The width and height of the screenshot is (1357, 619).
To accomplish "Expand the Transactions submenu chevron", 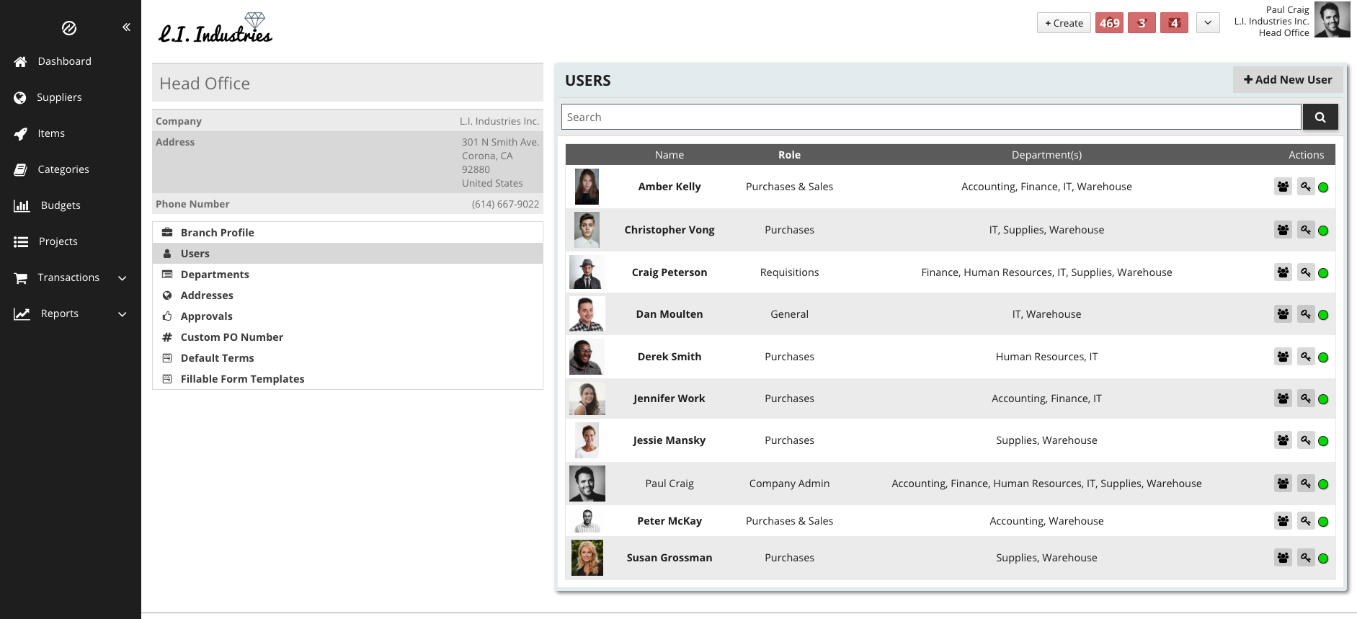I will pyautogui.click(x=123, y=278).
